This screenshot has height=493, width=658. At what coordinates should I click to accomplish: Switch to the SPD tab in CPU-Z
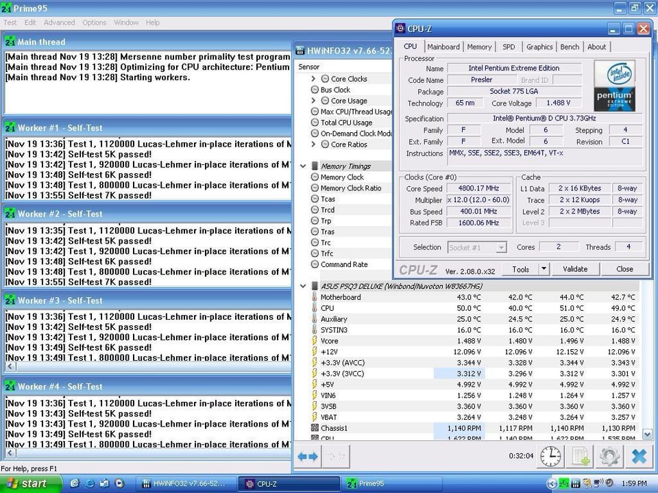coord(509,47)
